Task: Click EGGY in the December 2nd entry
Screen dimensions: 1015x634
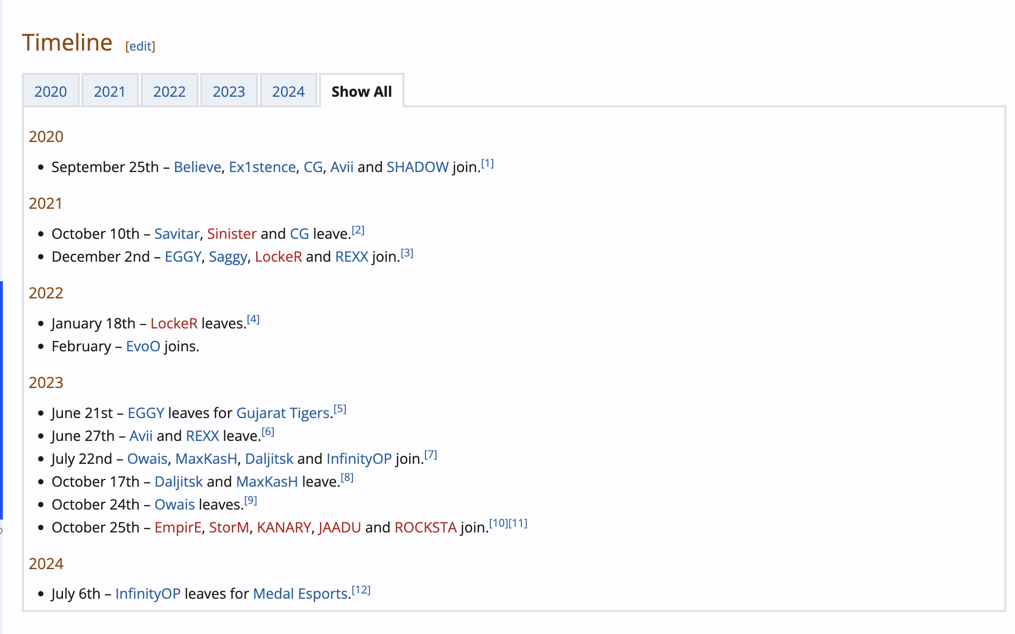Action: tap(183, 256)
